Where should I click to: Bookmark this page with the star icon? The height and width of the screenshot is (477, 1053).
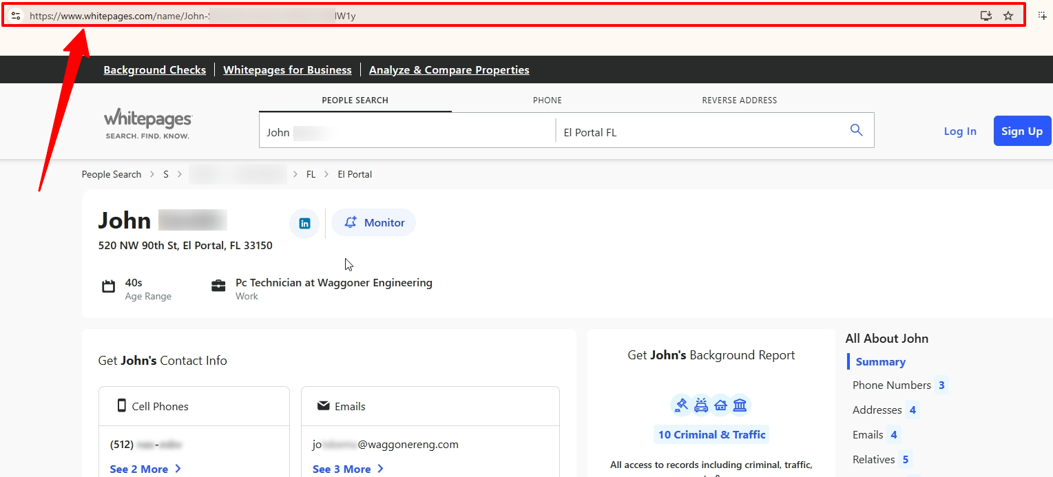click(x=1008, y=16)
